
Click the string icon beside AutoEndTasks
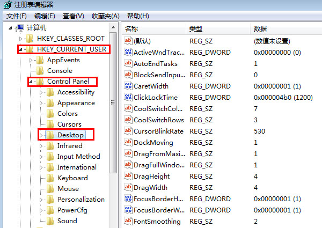[x=128, y=63]
